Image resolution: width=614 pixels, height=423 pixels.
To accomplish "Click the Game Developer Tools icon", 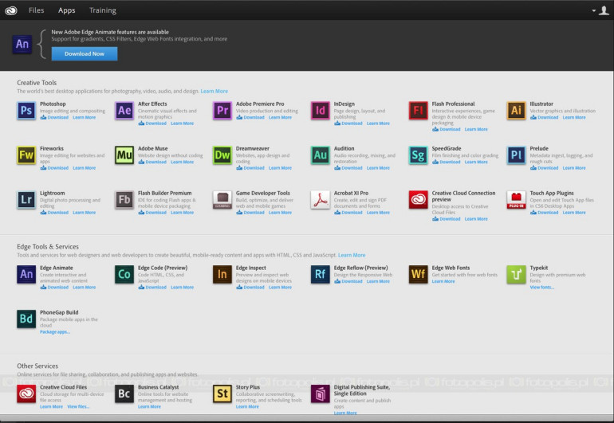I will 222,200.
